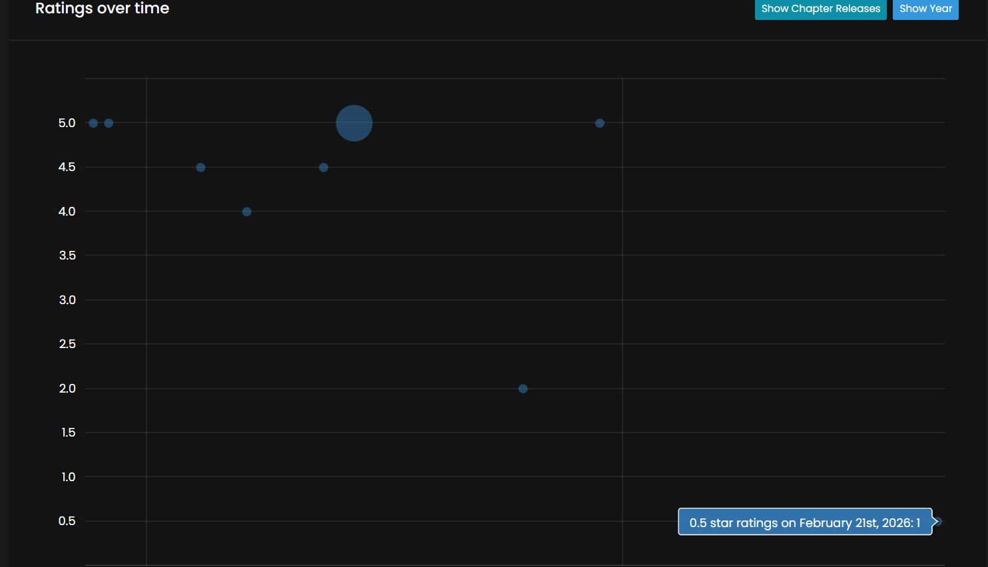Click the Ratings over time heading
Screen dimensions: 988x567
click(x=102, y=9)
